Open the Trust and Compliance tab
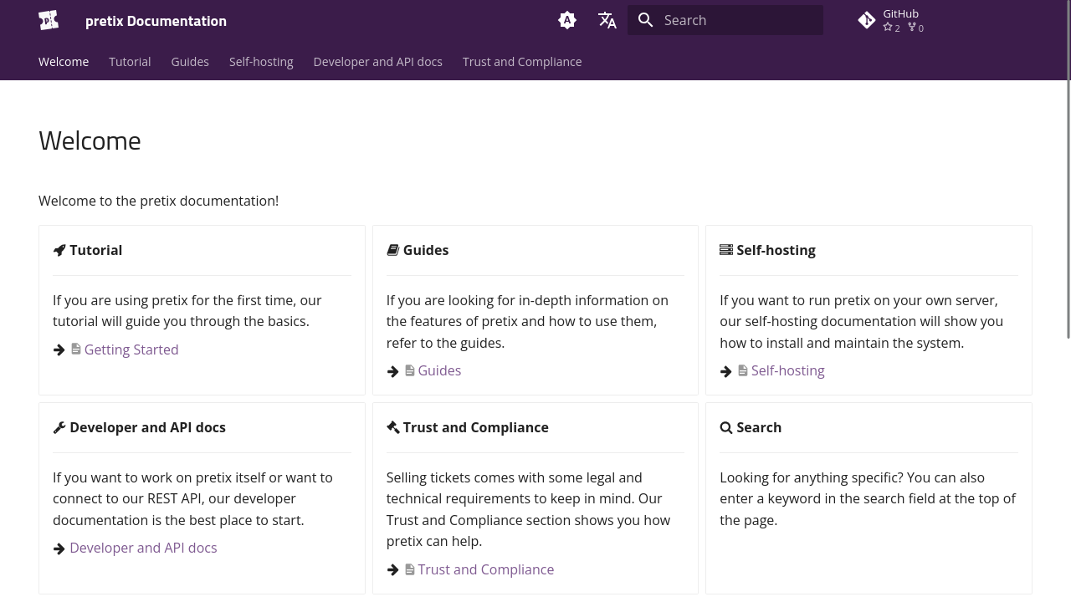The image size is (1071, 602). pos(522,62)
